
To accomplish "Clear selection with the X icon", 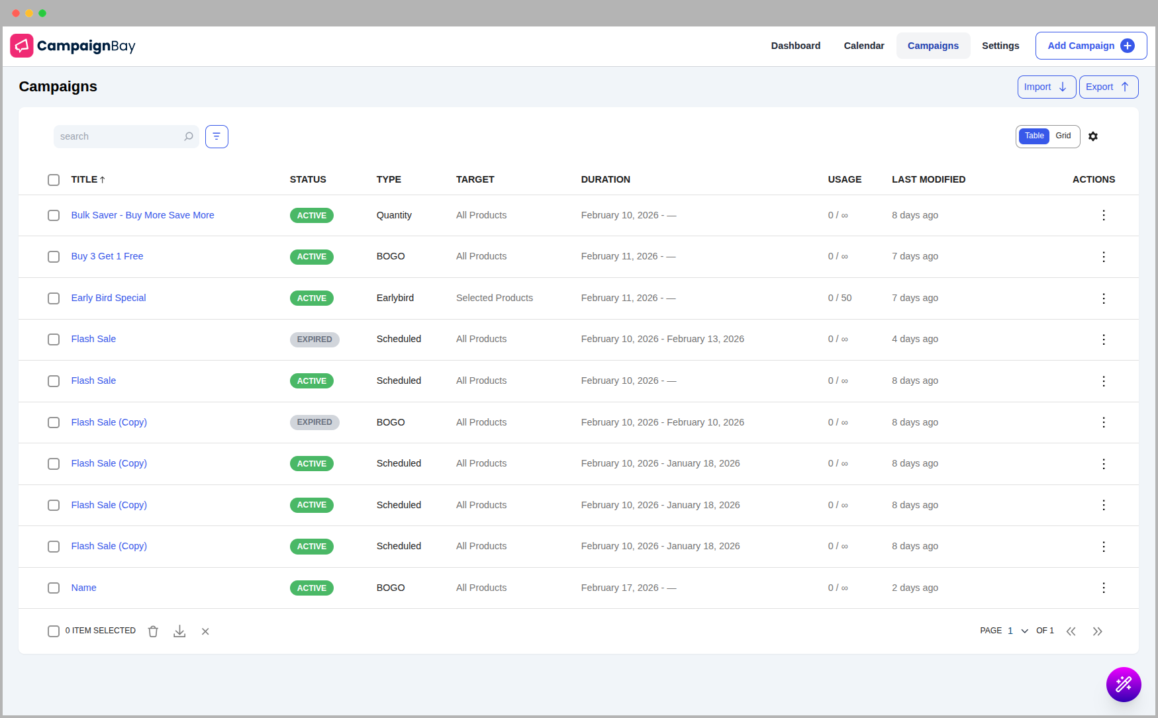I will tap(205, 631).
